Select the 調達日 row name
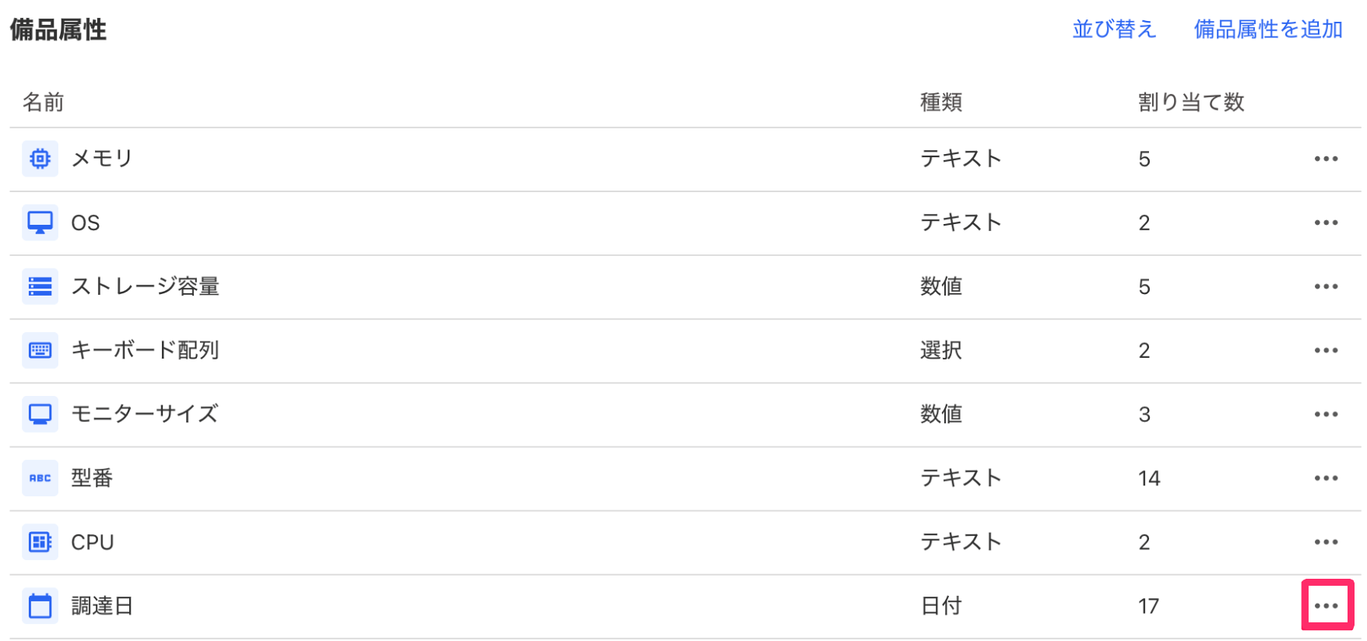 click(x=102, y=605)
